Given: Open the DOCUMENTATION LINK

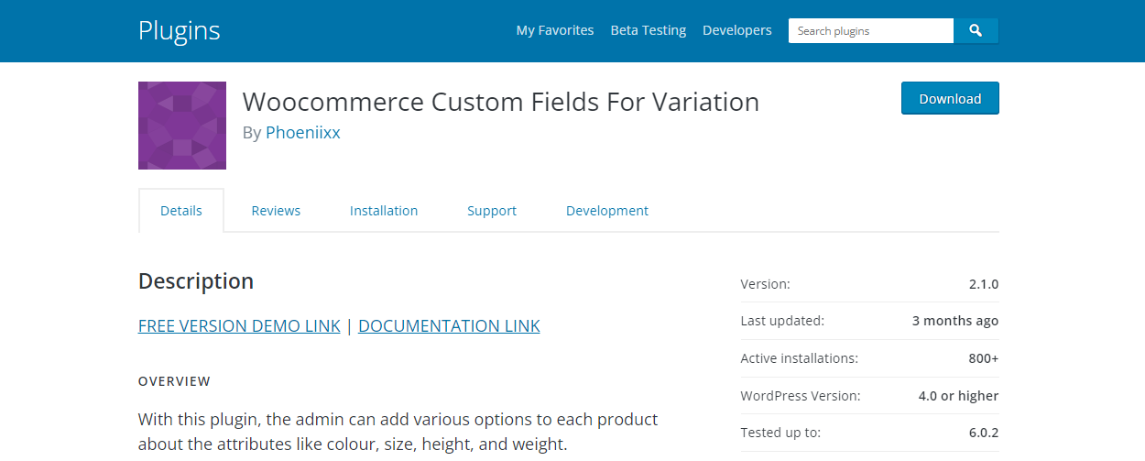Looking at the screenshot, I should (x=449, y=325).
